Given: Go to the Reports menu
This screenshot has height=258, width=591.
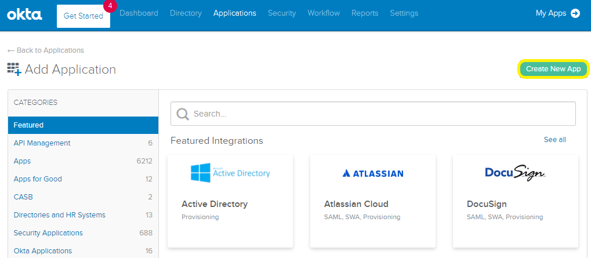Looking at the screenshot, I should pos(364,13).
